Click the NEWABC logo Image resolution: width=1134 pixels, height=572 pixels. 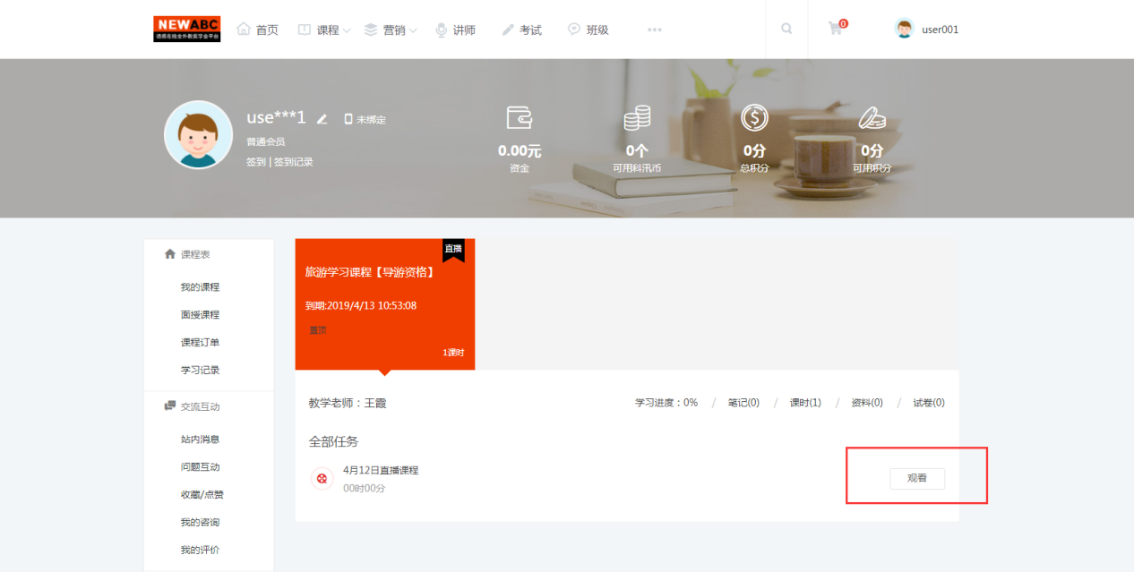[x=186, y=29]
